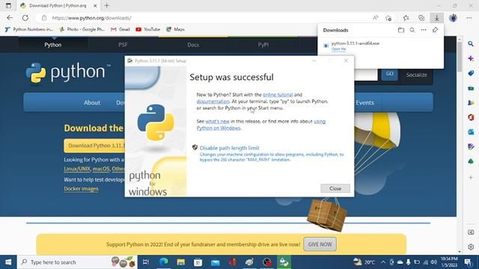Open Edge sidebar shopping tag icon

click(x=471, y=73)
